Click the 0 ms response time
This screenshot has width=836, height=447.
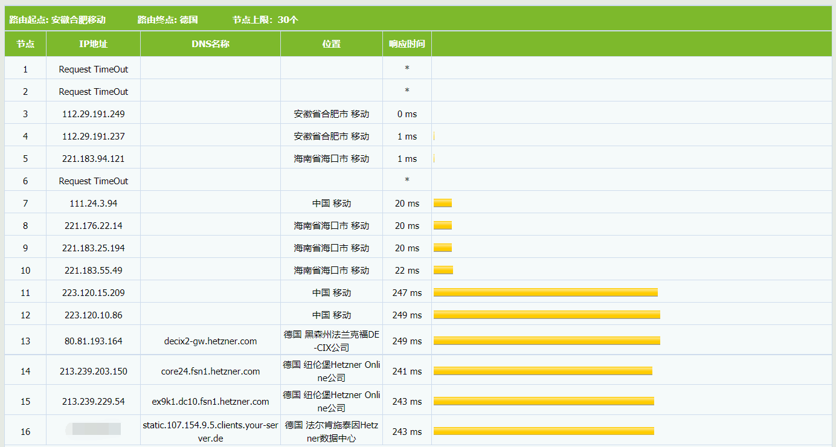pyautogui.click(x=407, y=114)
